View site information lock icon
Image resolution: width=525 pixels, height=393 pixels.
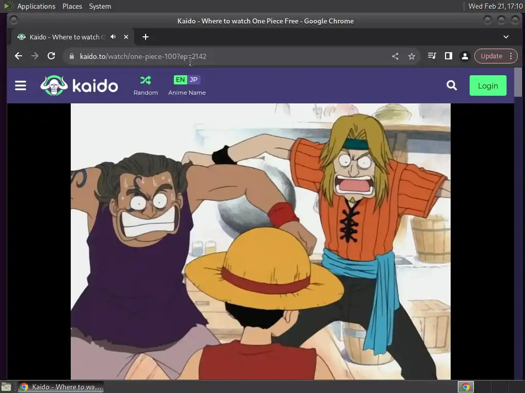point(72,56)
